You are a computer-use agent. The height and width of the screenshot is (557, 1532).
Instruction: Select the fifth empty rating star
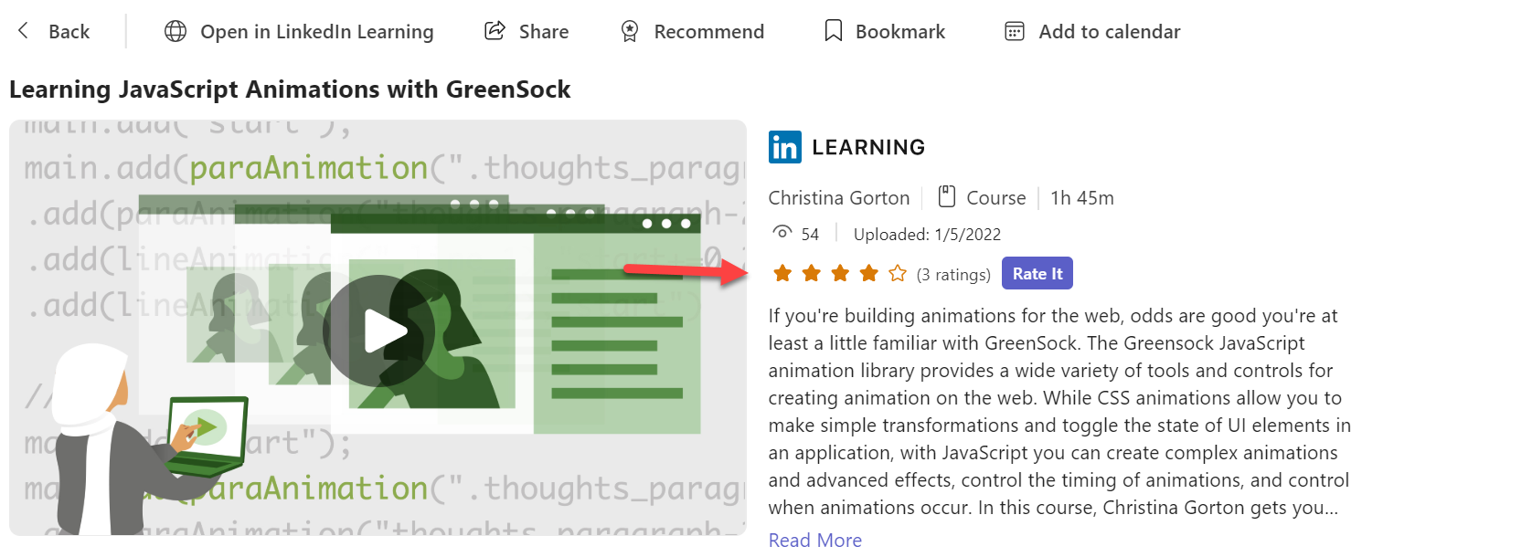(x=898, y=273)
